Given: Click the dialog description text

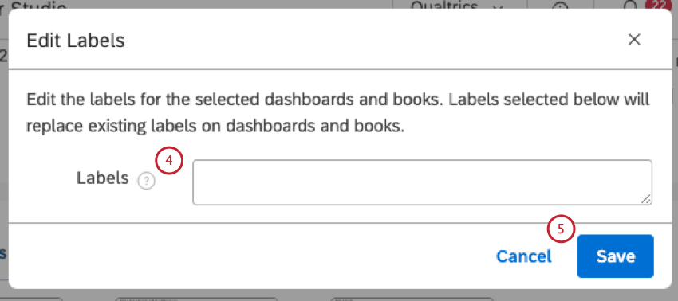Looking at the screenshot, I should (x=337, y=113).
